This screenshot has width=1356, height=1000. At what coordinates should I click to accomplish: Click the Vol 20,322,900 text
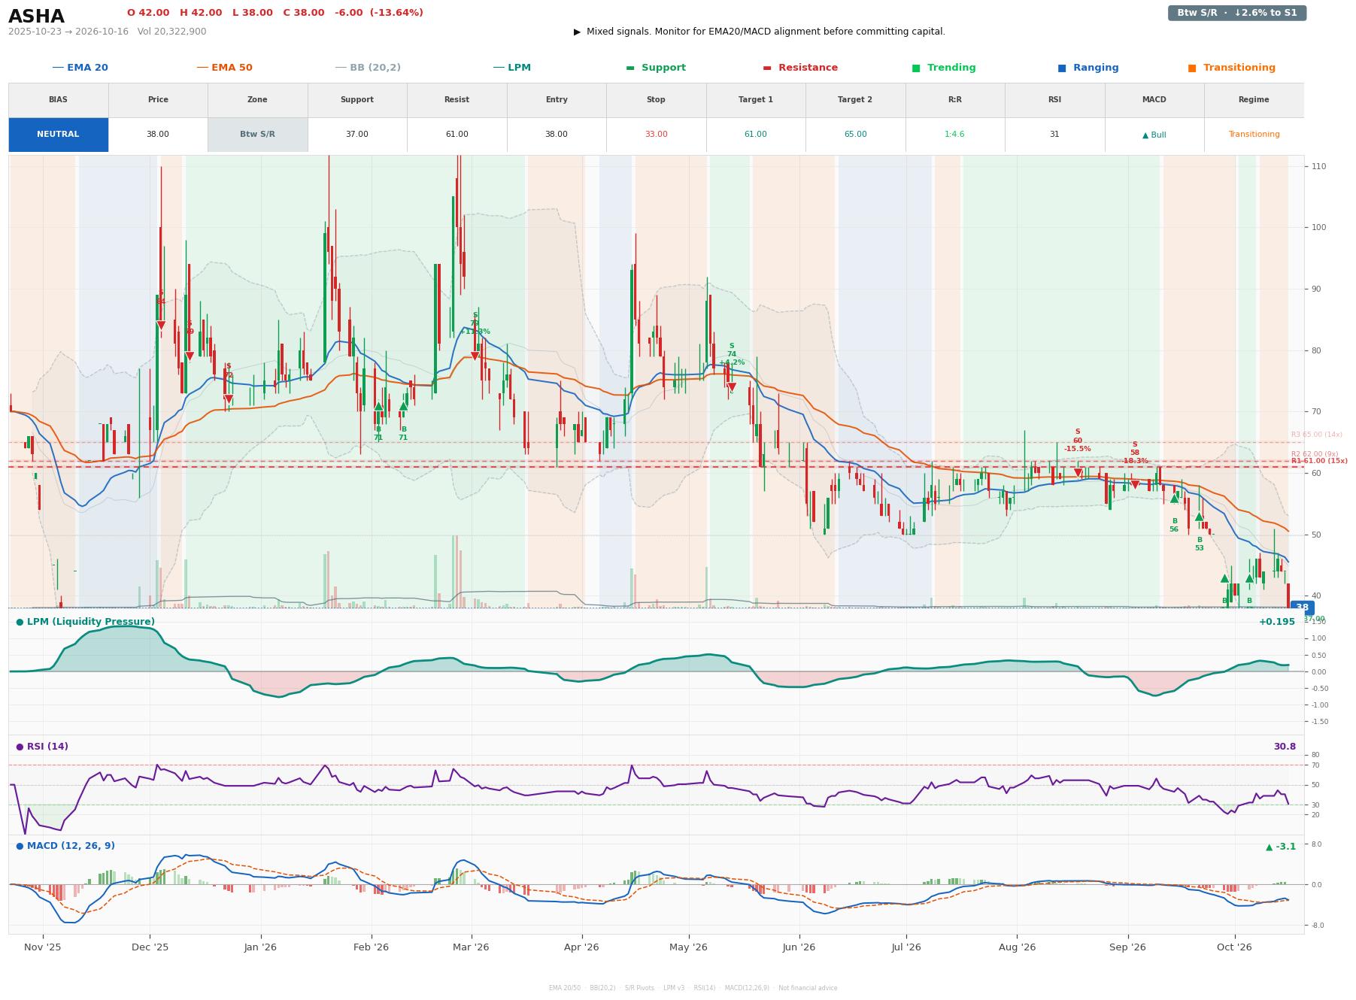pyautogui.click(x=172, y=32)
